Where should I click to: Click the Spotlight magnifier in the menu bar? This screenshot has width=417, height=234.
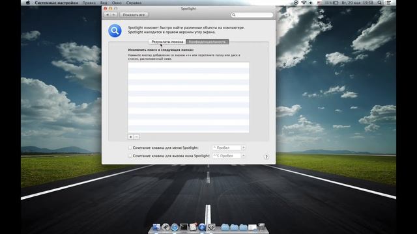(379, 3)
